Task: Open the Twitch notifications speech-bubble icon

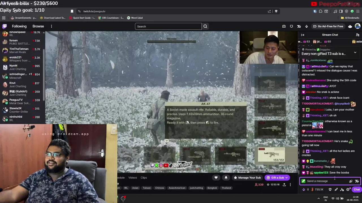Action: click(x=291, y=26)
